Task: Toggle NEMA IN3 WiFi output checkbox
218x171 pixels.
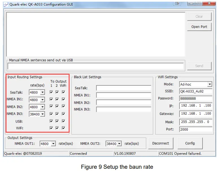Action: tap(63, 114)
